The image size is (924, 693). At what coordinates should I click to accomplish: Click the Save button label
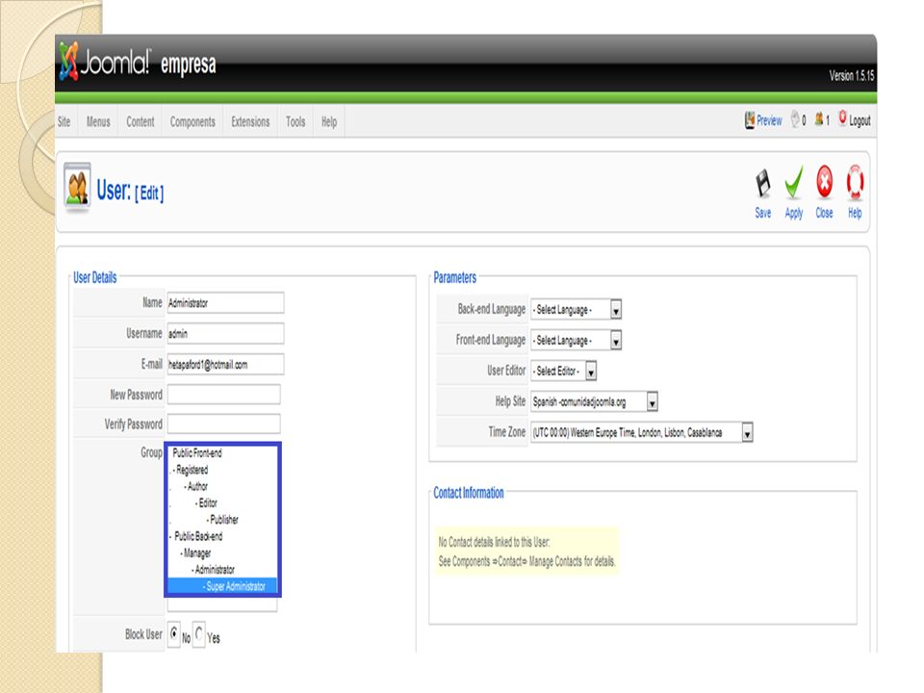(x=763, y=213)
